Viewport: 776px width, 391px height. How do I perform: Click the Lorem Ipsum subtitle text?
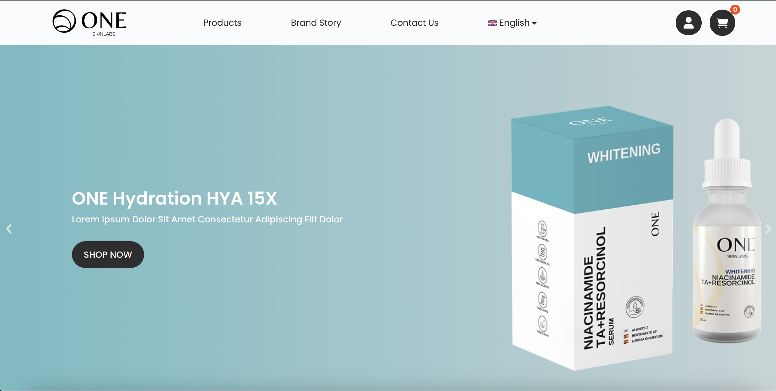[x=207, y=219]
